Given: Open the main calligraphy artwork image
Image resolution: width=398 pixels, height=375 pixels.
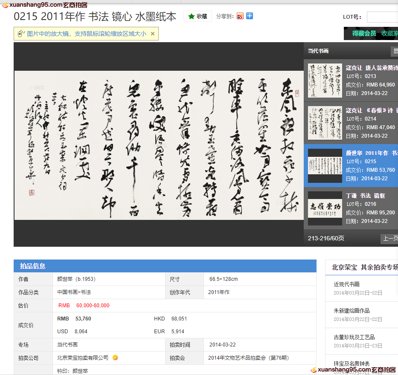Looking at the screenshot, I should [x=159, y=145].
